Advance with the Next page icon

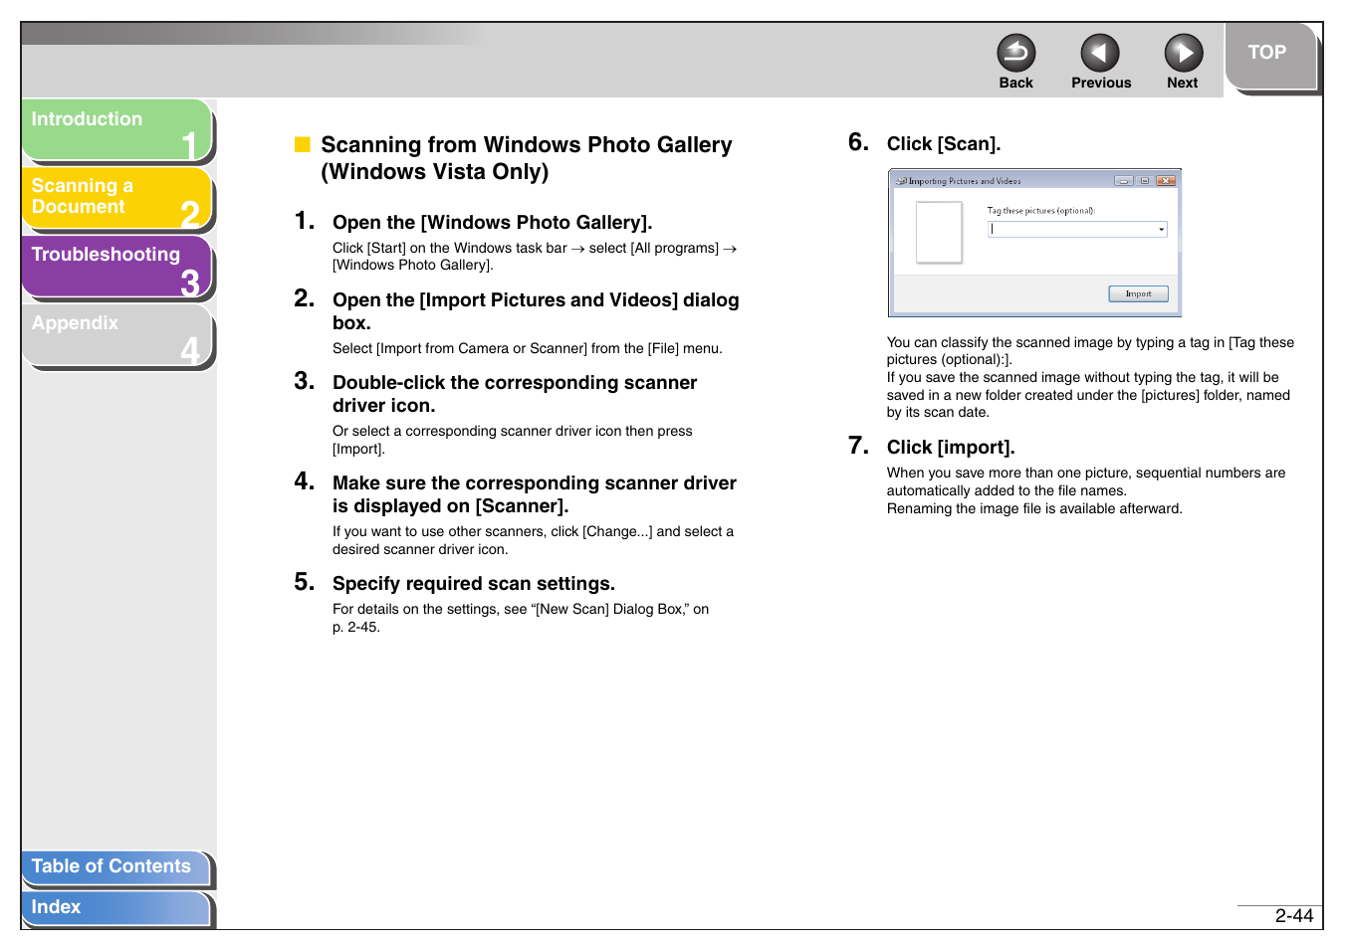point(1184,53)
